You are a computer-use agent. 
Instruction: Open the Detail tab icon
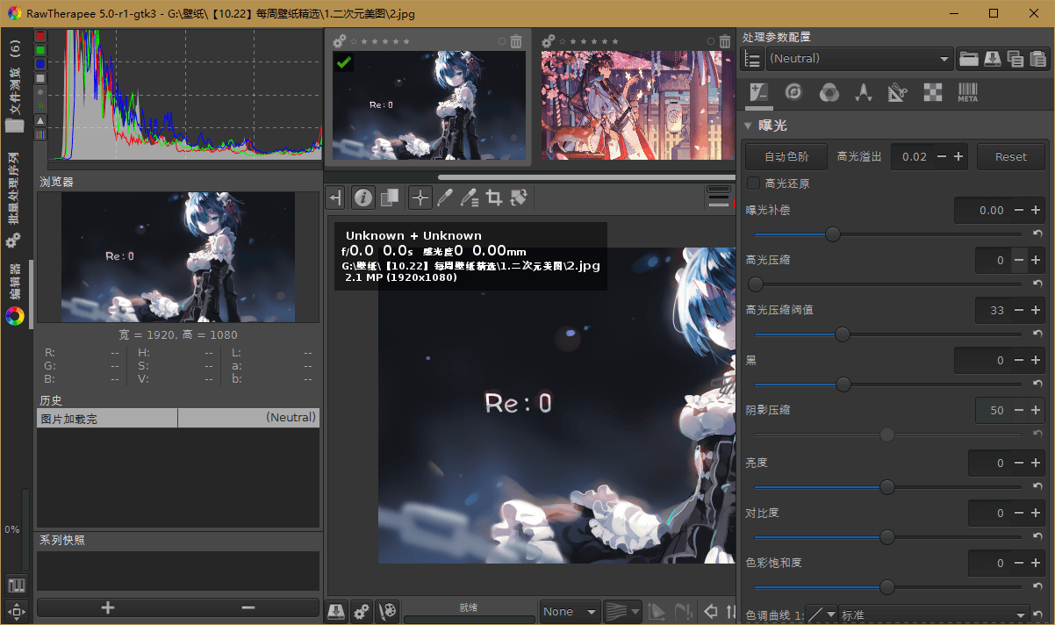click(793, 92)
